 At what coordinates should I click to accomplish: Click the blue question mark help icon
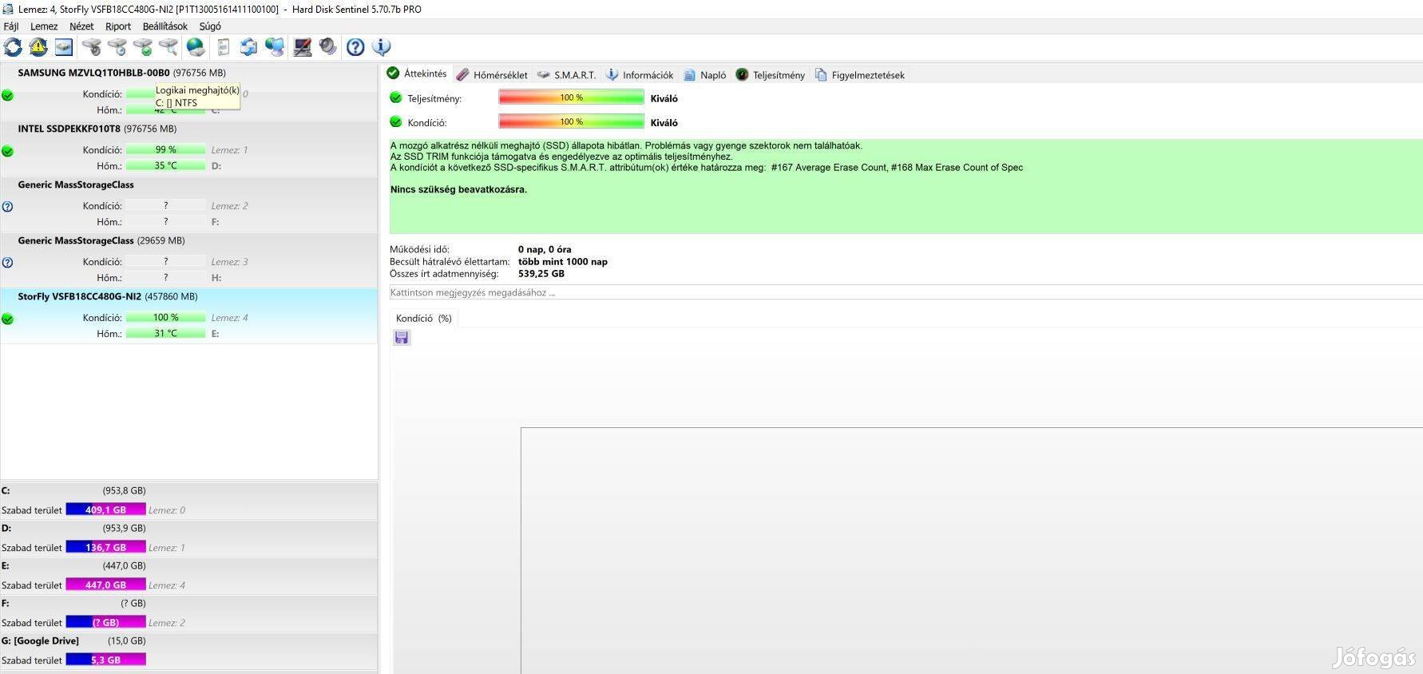355,47
